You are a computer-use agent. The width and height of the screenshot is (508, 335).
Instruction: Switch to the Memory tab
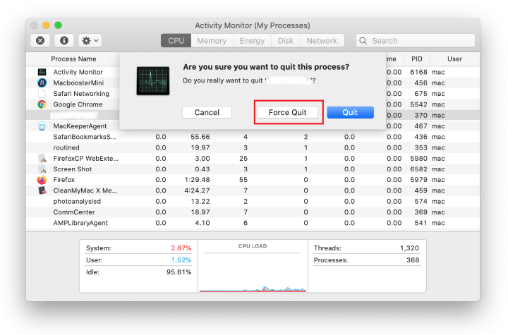click(x=212, y=41)
